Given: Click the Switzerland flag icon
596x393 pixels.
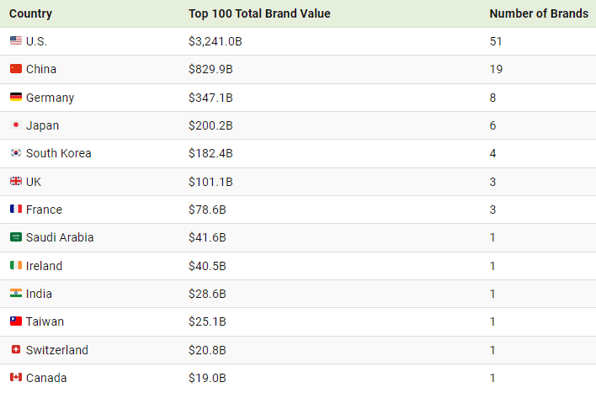Looking at the screenshot, I should (x=16, y=349).
